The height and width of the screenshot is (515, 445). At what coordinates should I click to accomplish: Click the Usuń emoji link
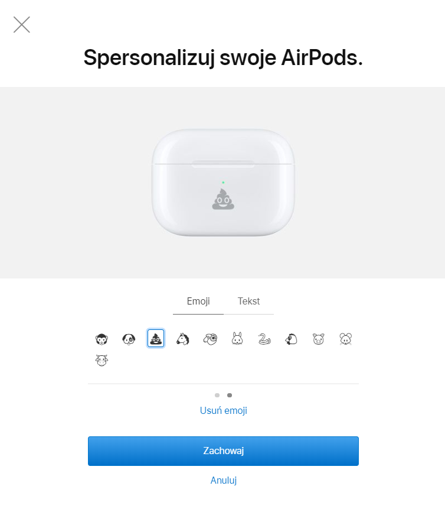tap(223, 410)
